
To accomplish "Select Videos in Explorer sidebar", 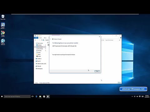I will point(39,56).
